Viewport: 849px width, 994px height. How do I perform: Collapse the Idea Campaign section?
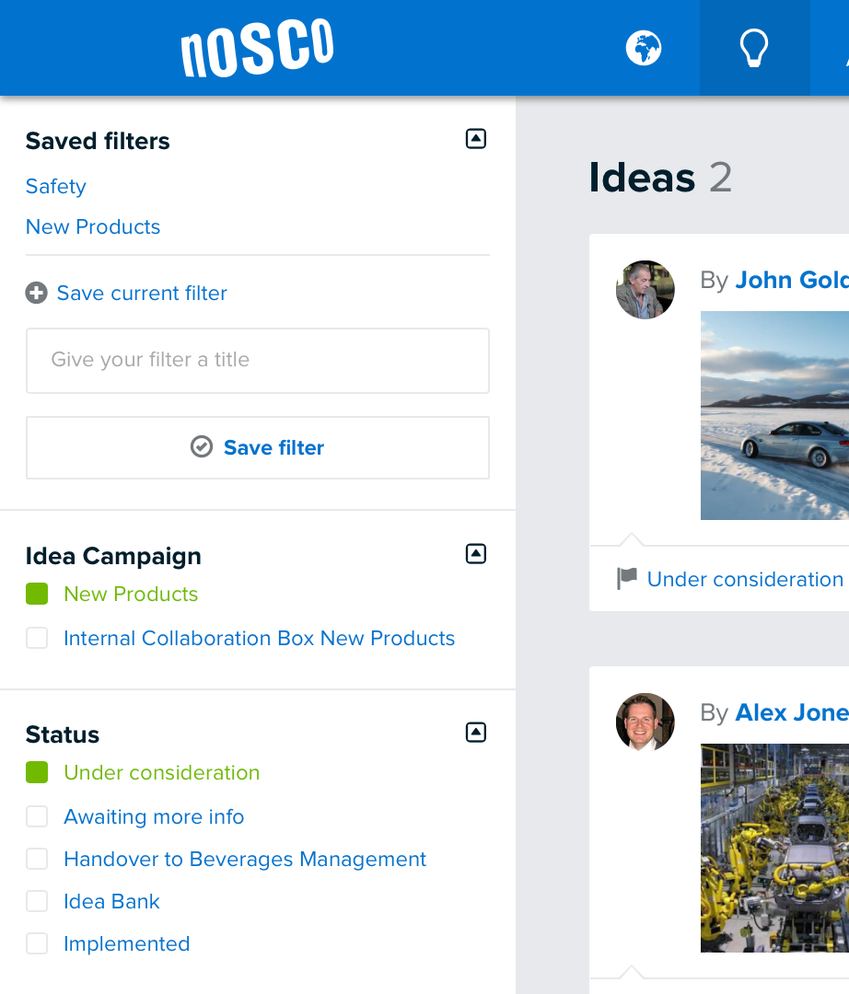pyautogui.click(x=475, y=554)
